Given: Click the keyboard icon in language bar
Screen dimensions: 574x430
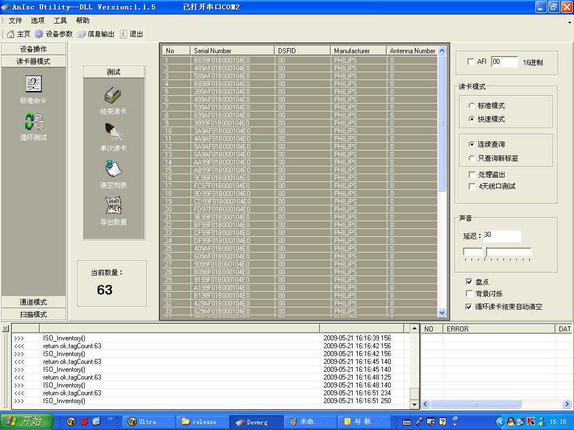Looking at the screenshot, I should 407,422.
